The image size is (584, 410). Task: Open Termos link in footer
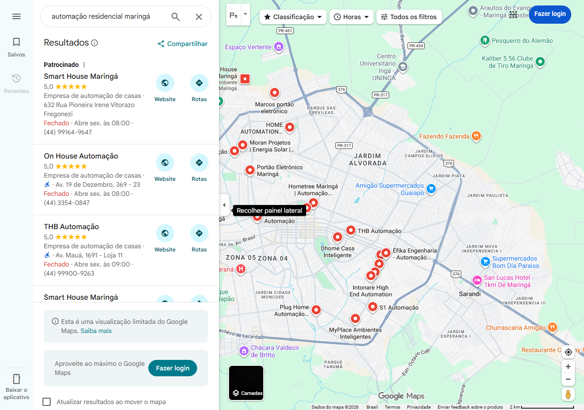point(392,407)
